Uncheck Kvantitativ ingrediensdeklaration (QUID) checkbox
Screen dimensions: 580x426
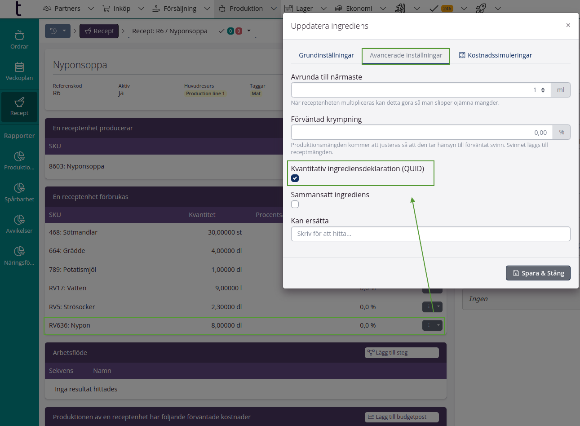295,178
